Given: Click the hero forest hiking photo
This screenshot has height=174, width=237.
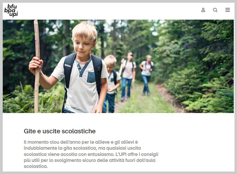Looking at the screenshot, I should (x=118, y=66).
